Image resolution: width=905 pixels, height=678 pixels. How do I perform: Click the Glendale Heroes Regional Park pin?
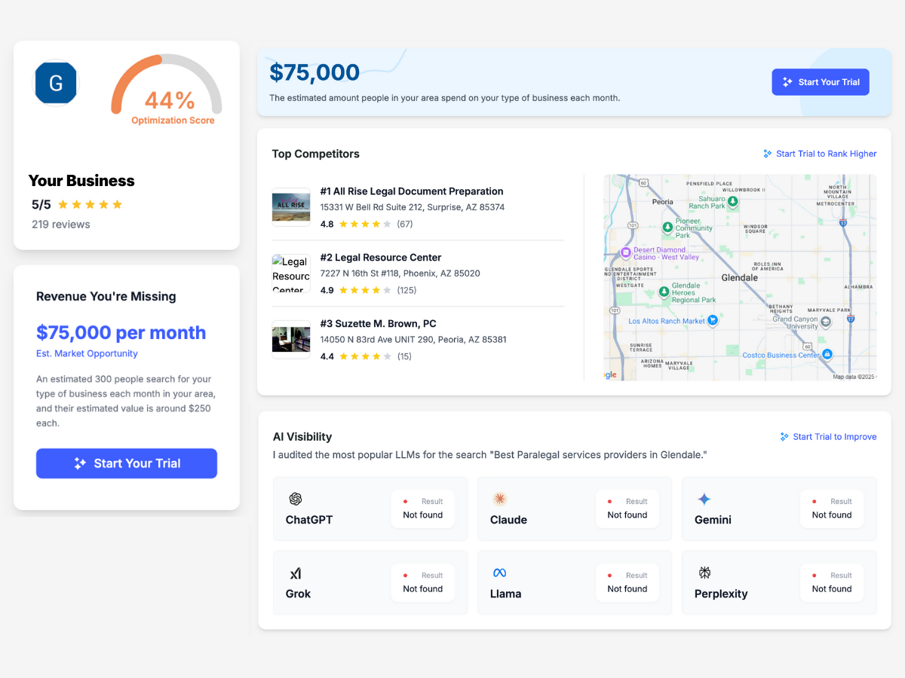click(664, 292)
